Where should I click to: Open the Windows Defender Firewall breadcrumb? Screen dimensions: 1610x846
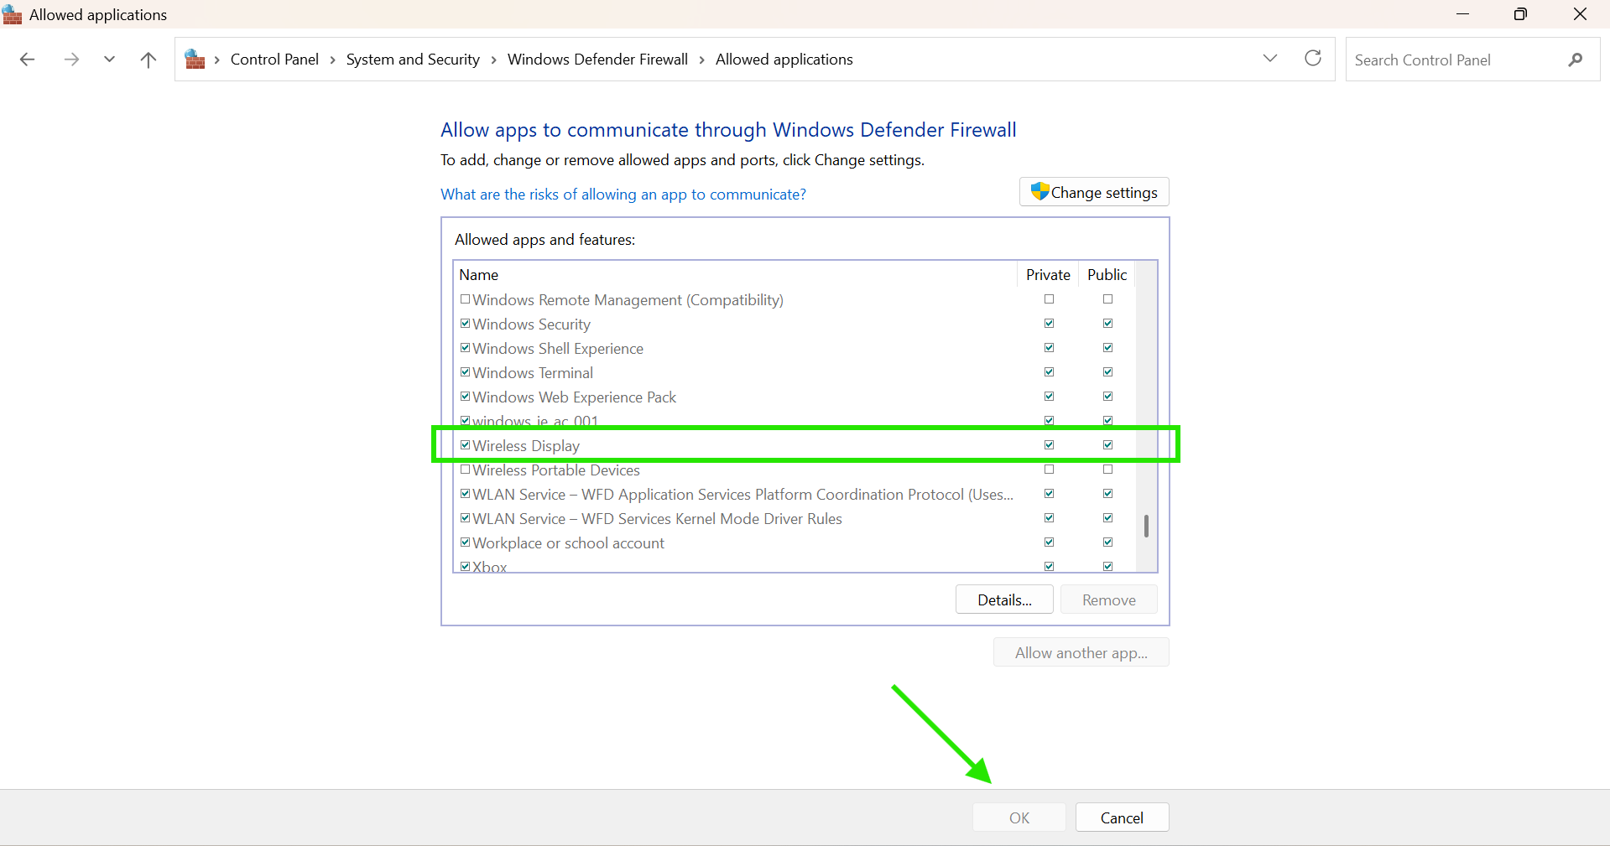[x=597, y=60]
